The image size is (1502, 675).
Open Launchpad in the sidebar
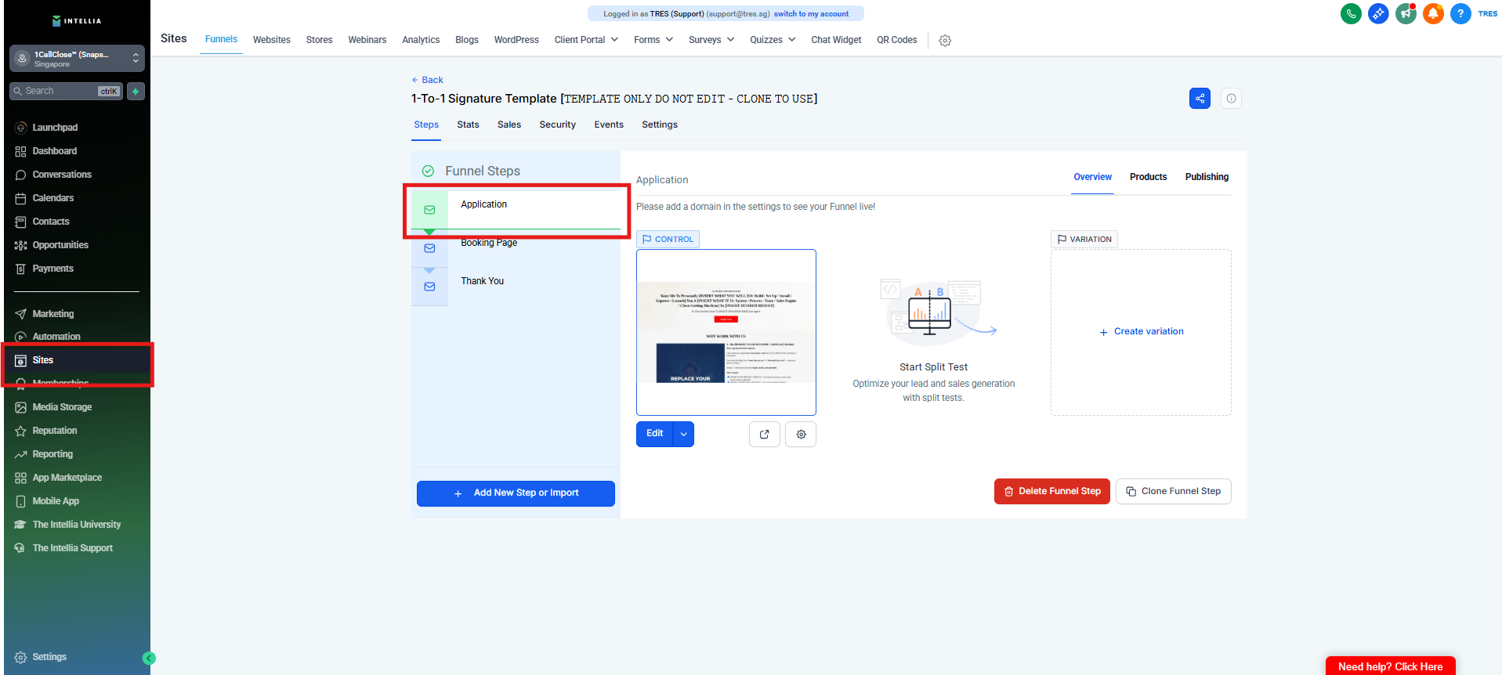(x=55, y=128)
